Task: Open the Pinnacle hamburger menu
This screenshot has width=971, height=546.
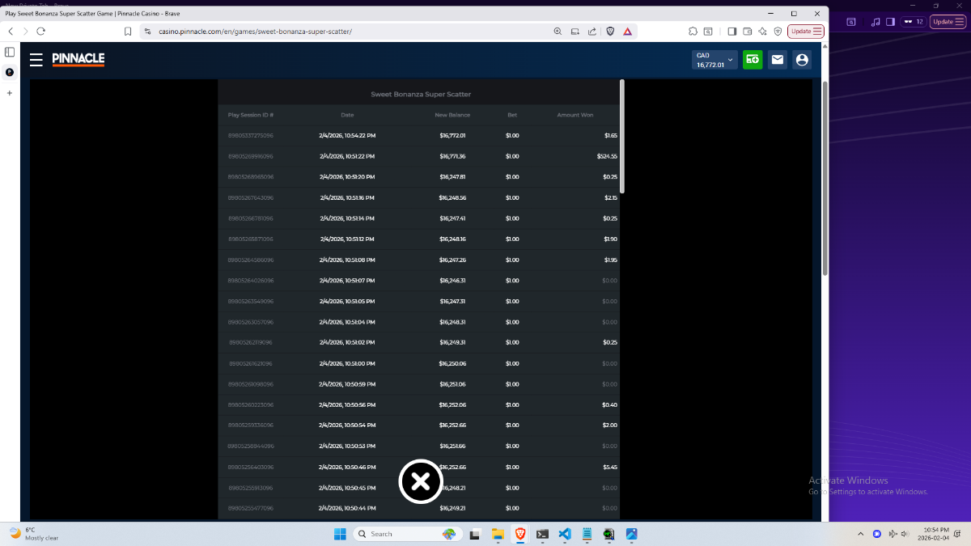Action: [x=36, y=60]
